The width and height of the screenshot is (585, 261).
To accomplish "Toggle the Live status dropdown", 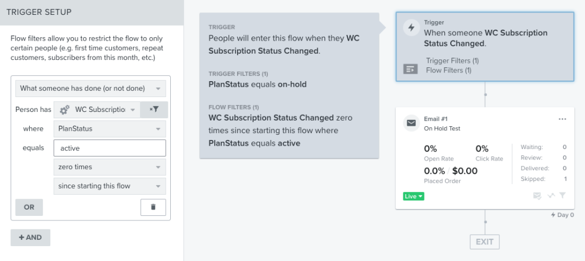I will (414, 196).
